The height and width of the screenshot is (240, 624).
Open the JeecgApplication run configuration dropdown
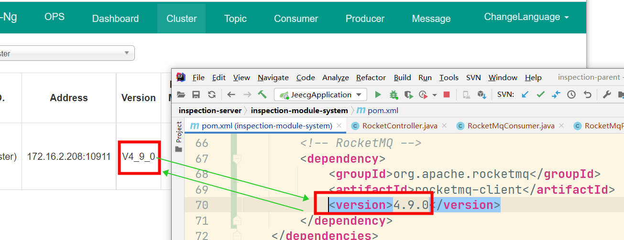tap(320, 94)
